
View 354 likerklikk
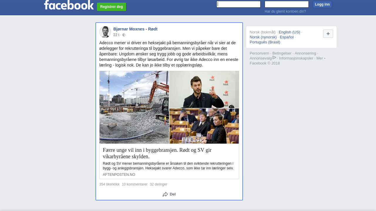[x=109, y=184]
